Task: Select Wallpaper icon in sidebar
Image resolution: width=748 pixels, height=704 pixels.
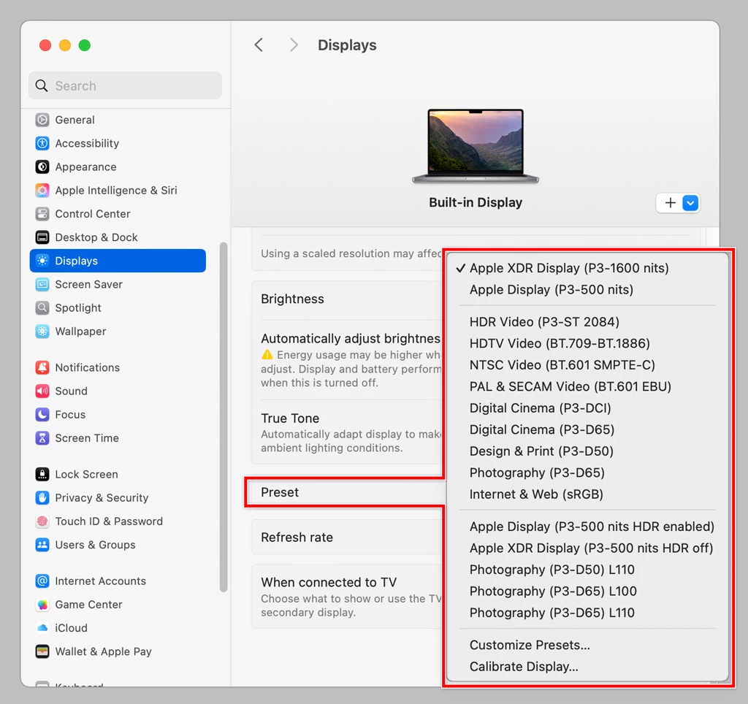Action: tap(42, 331)
